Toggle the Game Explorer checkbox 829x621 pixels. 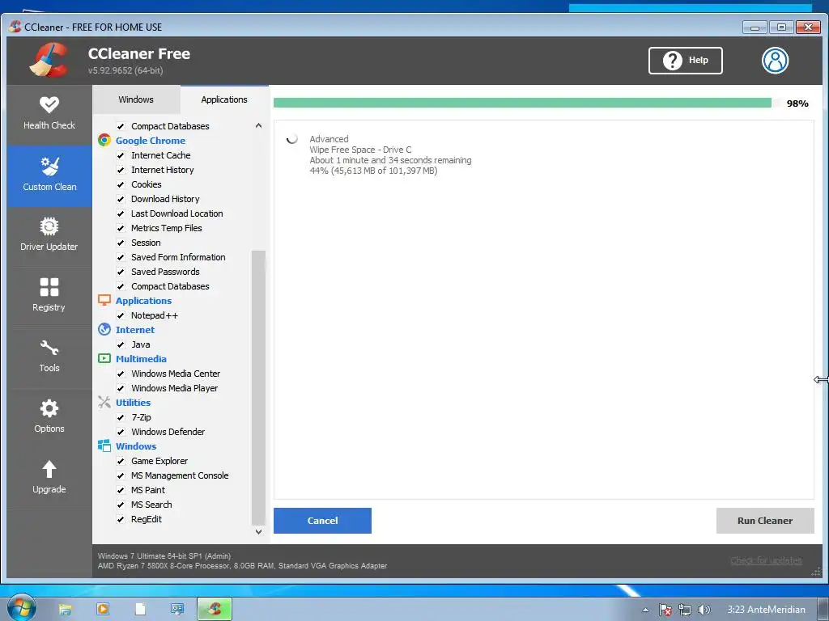pyautogui.click(x=121, y=461)
